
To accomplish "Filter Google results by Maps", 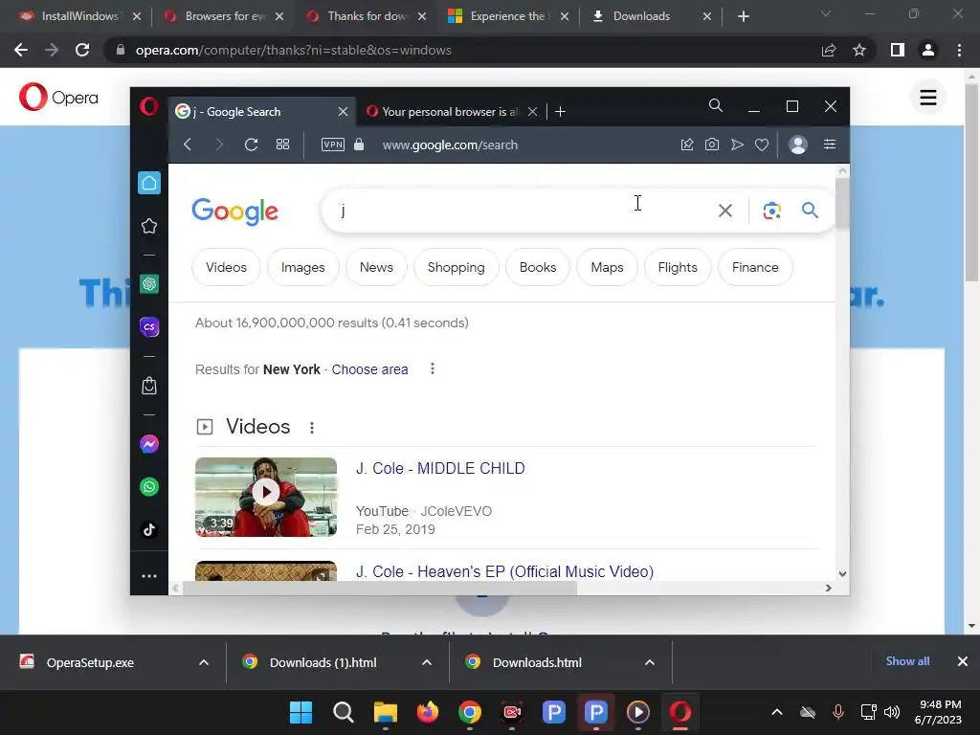I will click(x=607, y=267).
